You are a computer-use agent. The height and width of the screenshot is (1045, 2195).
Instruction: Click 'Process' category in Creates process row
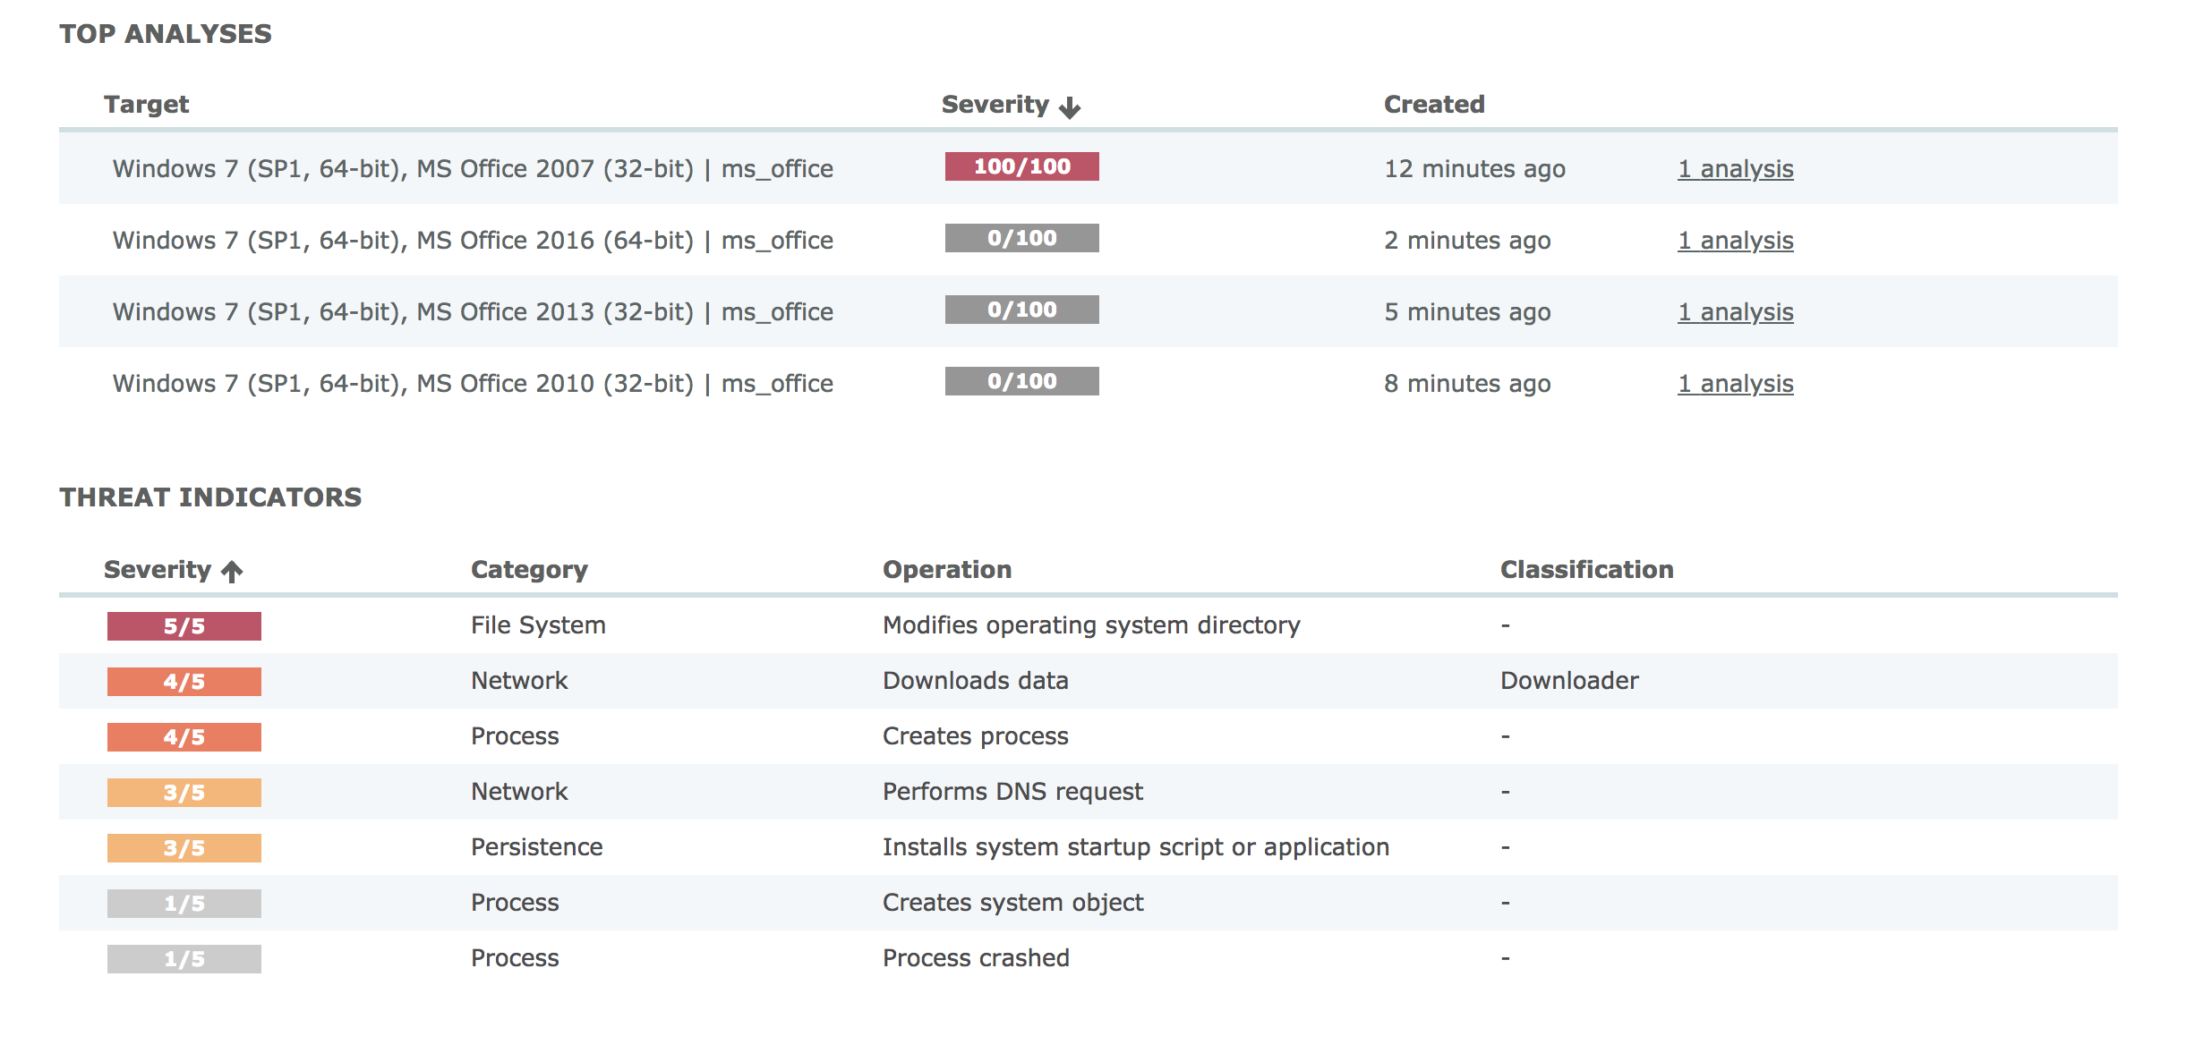click(515, 736)
